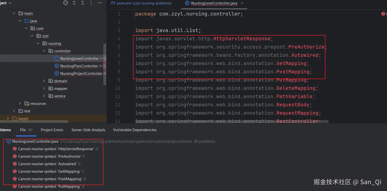
Task: Click RequestBody in import on line 12
Action: [x=293, y=105]
